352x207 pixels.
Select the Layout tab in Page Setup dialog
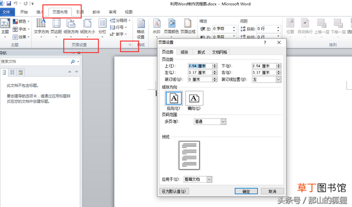(x=201, y=52)
